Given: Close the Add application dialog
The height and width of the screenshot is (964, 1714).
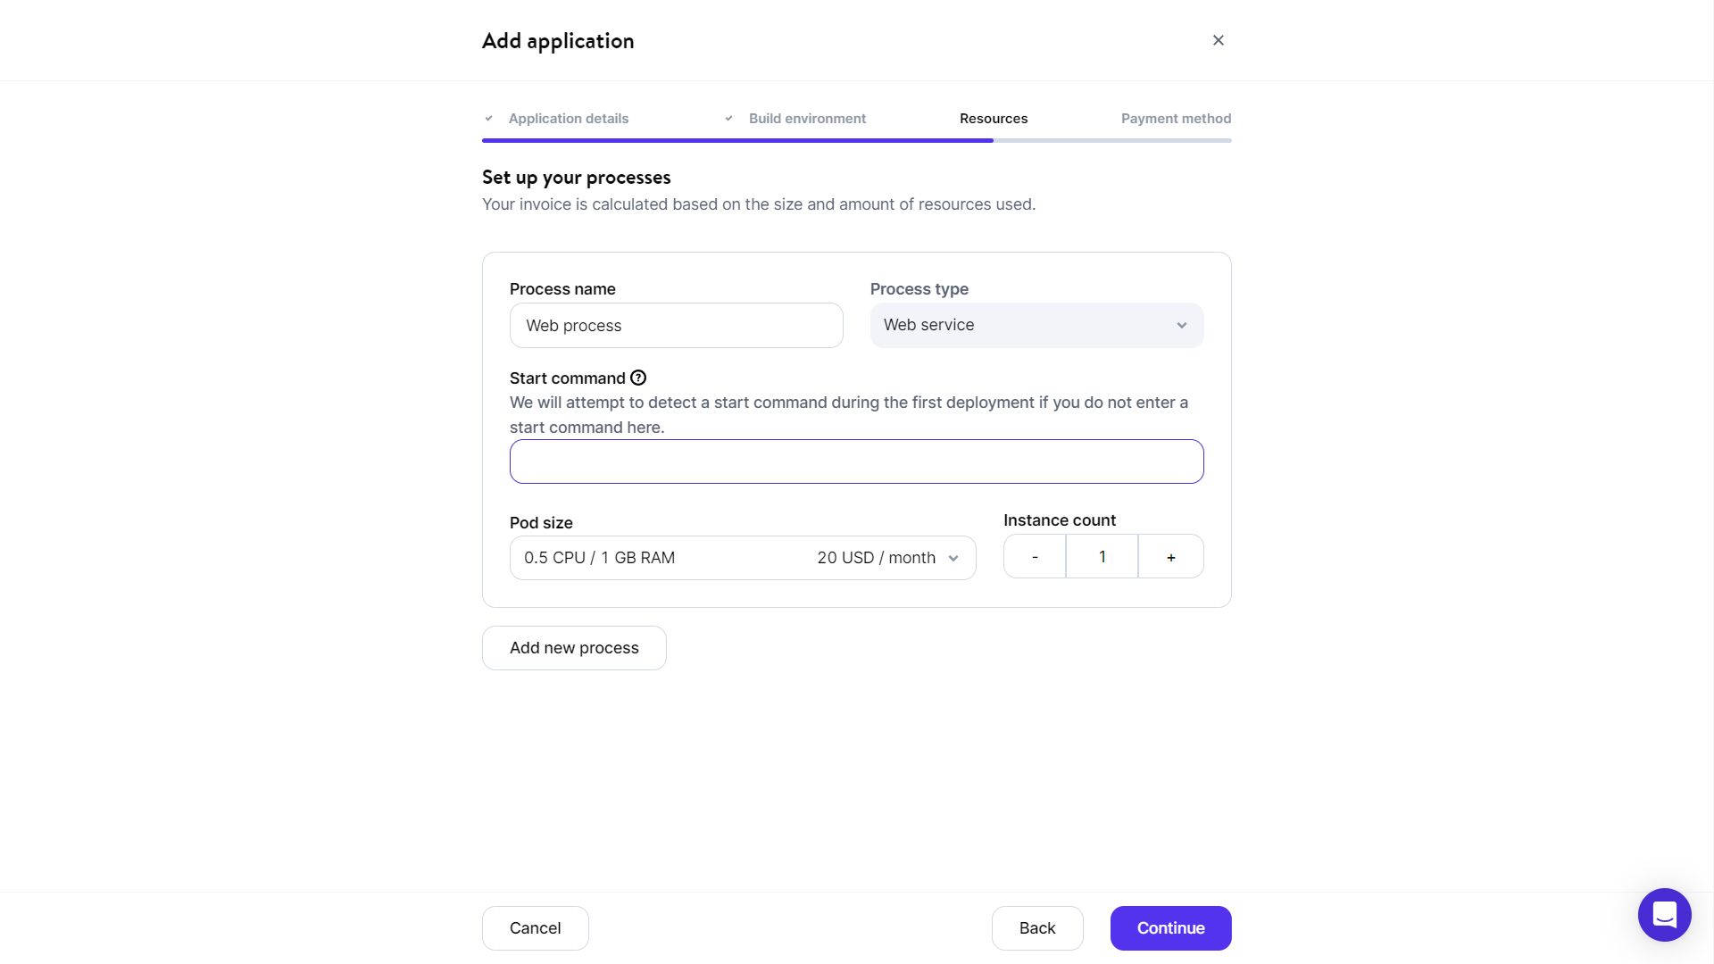Looking at the screenshot, I should tap(1219, 40).
